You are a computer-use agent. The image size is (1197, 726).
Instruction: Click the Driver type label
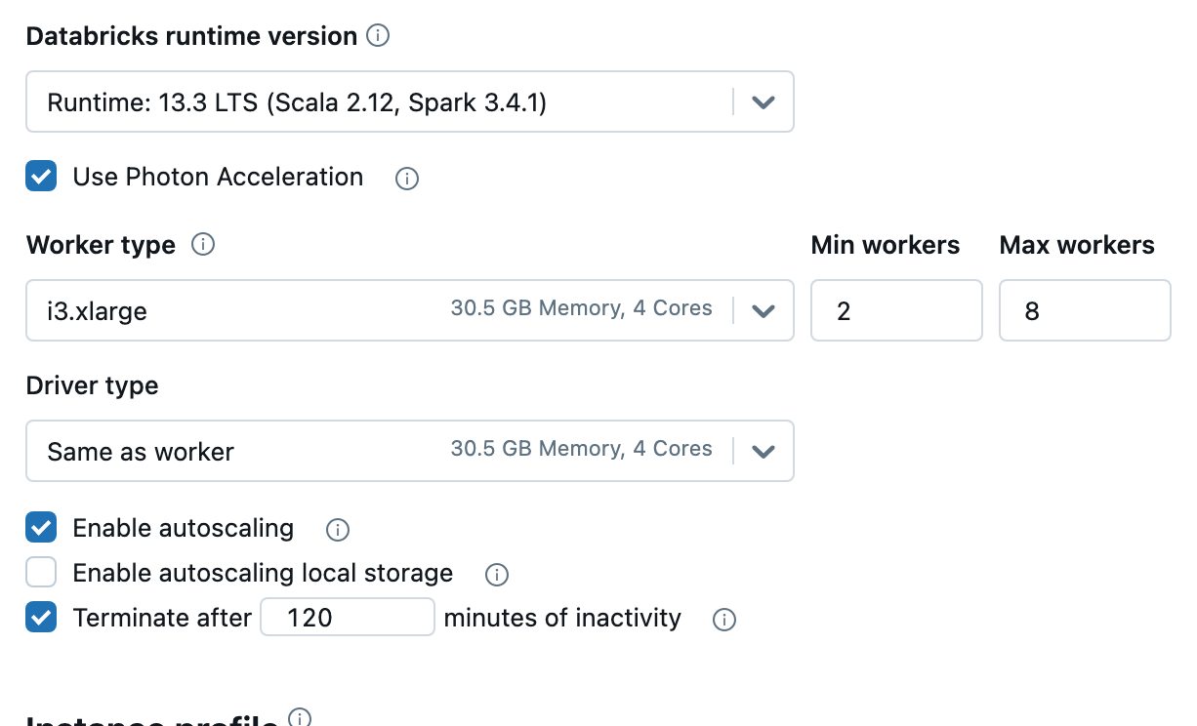pyautogui.click(x=92, y=385)
